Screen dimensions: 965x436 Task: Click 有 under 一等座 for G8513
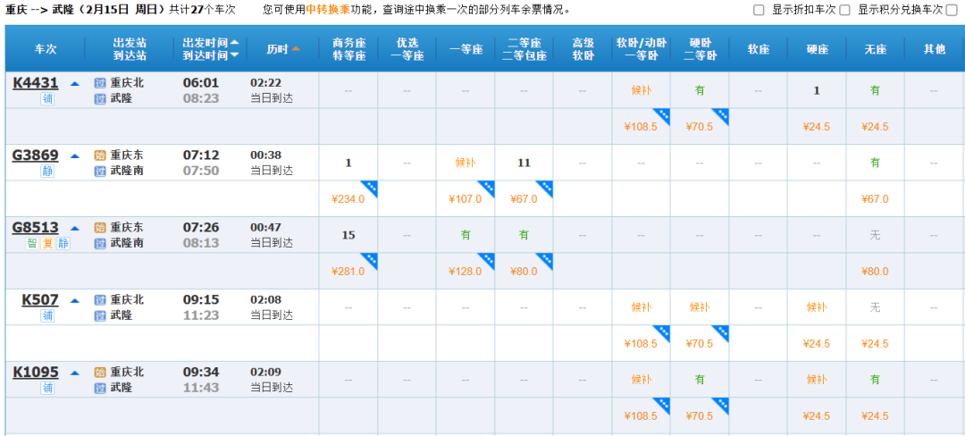[466, 235]
